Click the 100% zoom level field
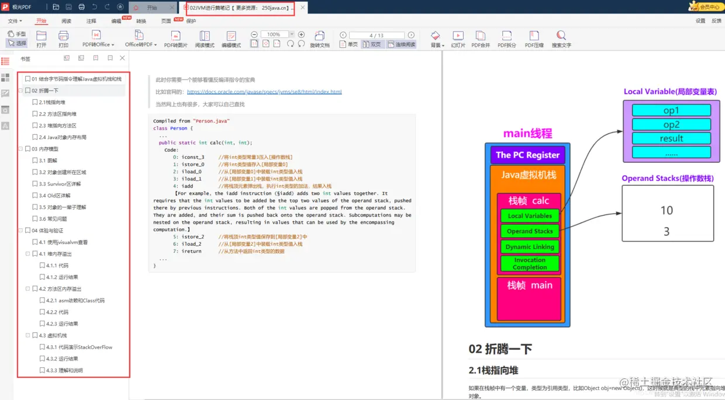Image resolution: width=725 pixels, height=400 pixels. click(x=274, y=34)
